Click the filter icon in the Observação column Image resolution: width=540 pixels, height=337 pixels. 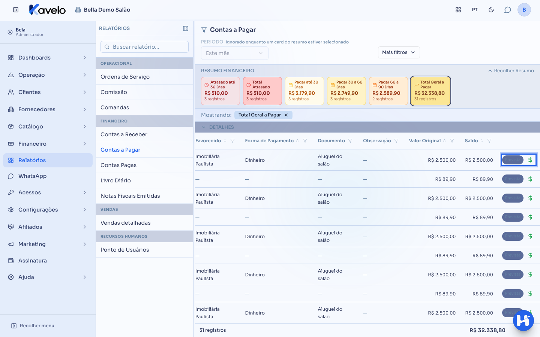[x=396, y=141]
